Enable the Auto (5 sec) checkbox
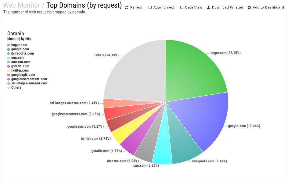Screen dimensions: 288x184 [x=150, y=7]
